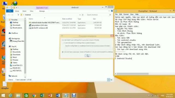Screen dimensions: 175x98
Task: Select Videos under This PC
Action: pyautogui.click(x=15, y=63)
